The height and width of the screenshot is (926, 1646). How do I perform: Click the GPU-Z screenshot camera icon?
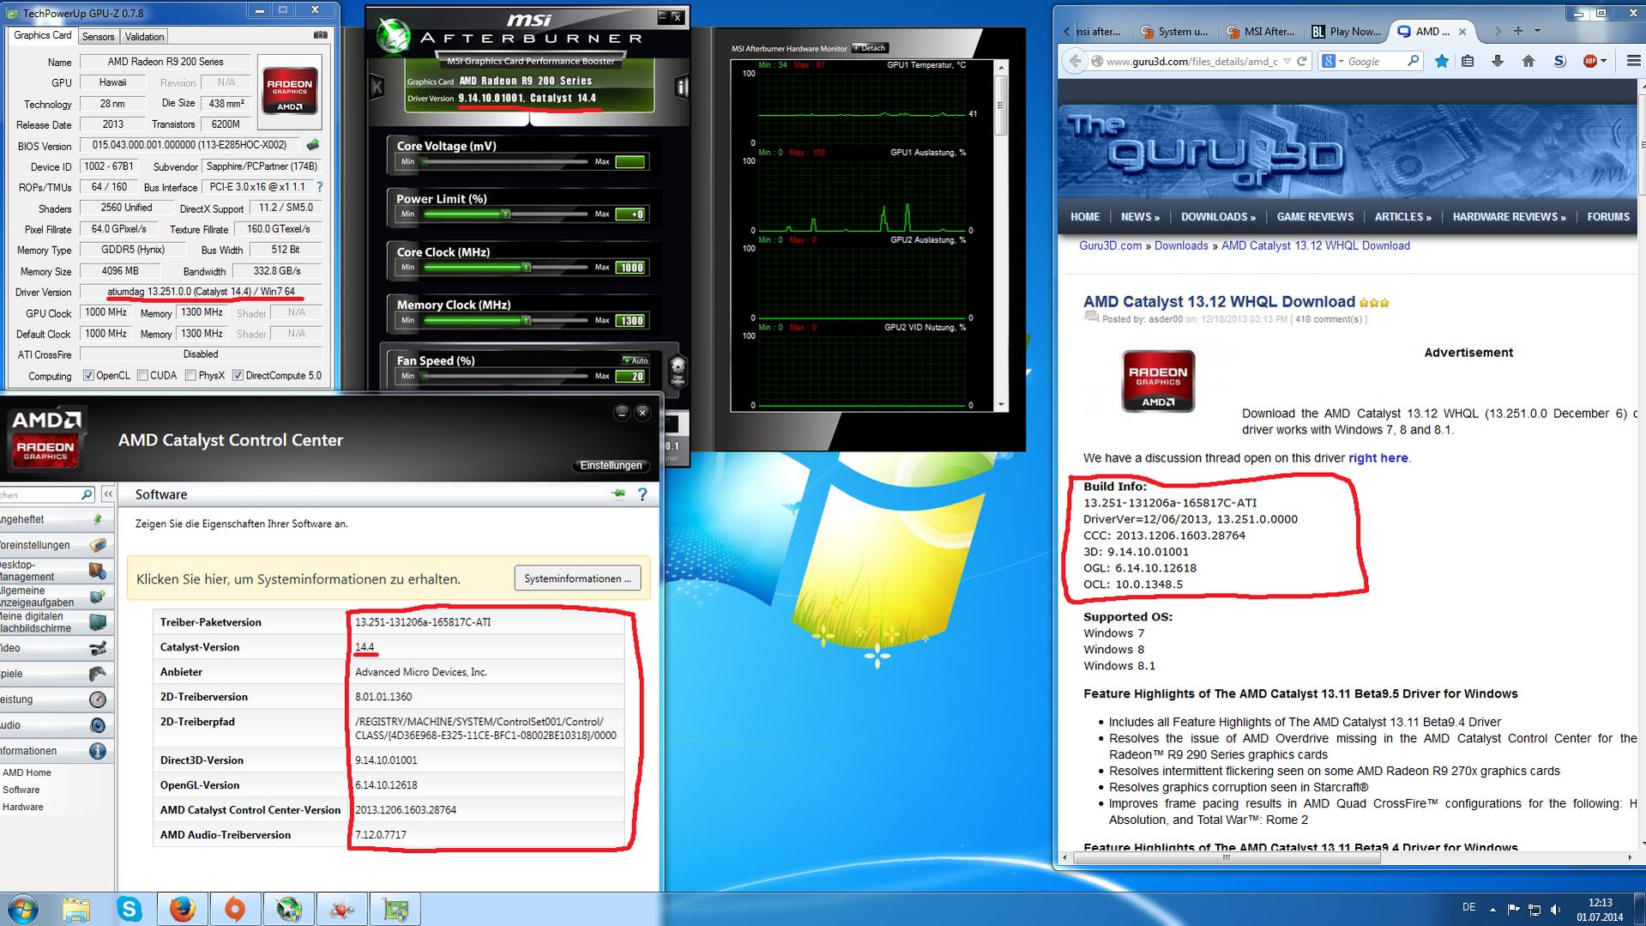(x=320, y=35)
